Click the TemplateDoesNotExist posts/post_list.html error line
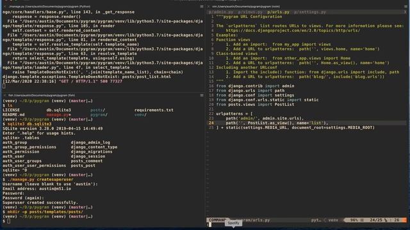This screenshot has width=410, height=230. [86, 77]
